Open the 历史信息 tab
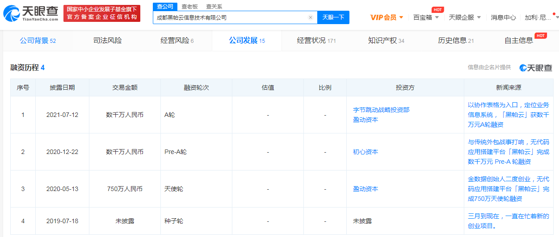The height and width of the screenshot is (237, 559). click(x=456, y=41)
